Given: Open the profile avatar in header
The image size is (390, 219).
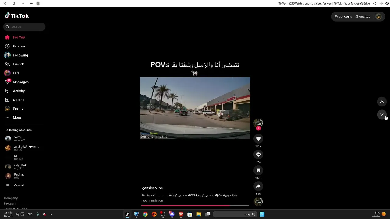Looking at the screenshot, I should click(379, 17).
